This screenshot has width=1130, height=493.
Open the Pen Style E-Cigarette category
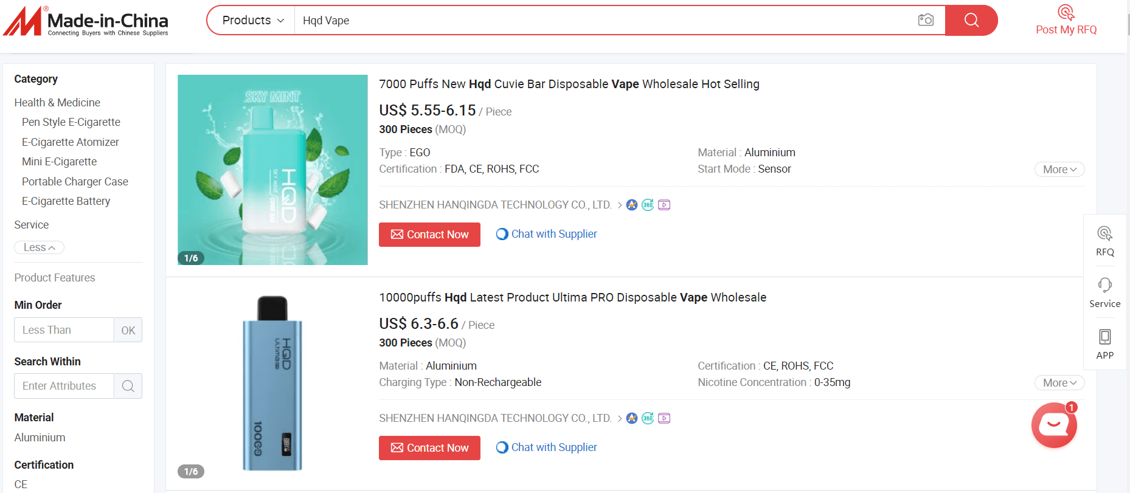(71, 122)
